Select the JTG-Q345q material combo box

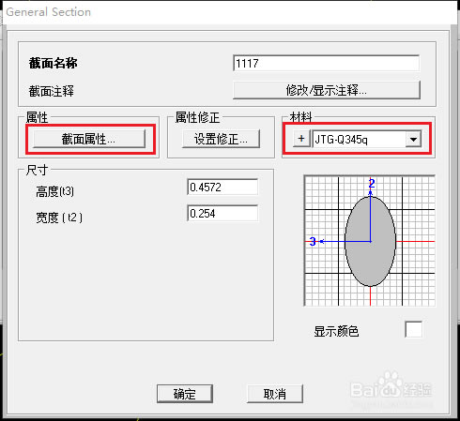[x=367, y=140]
